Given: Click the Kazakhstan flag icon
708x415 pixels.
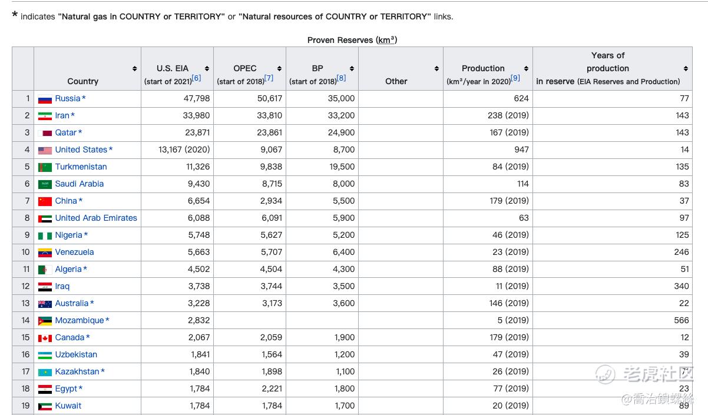Looking at the screenshot, I should pyautogui.click(x=45, y=372).
